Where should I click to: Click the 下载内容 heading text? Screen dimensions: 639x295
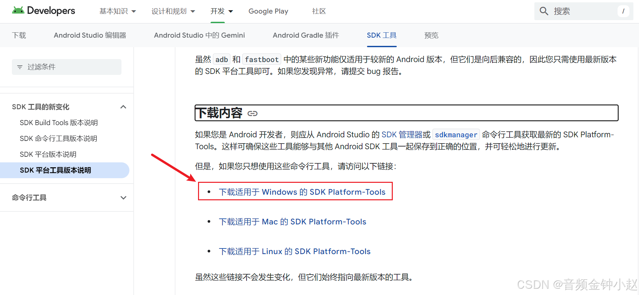219,113
